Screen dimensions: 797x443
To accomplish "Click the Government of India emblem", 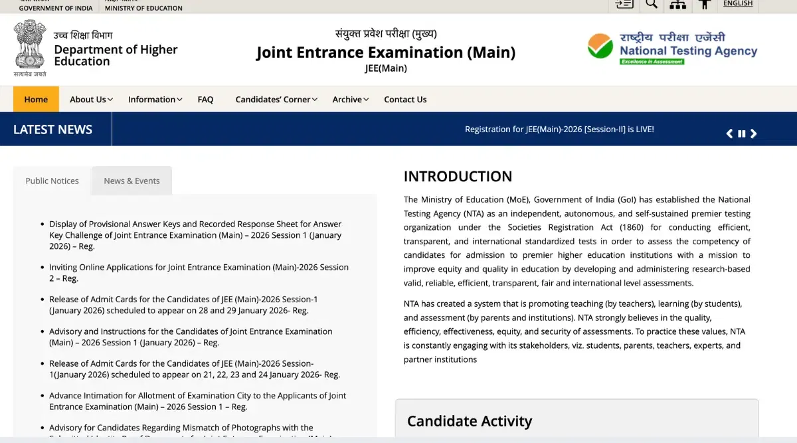I will pyautogui.click(x=28, y=48).
